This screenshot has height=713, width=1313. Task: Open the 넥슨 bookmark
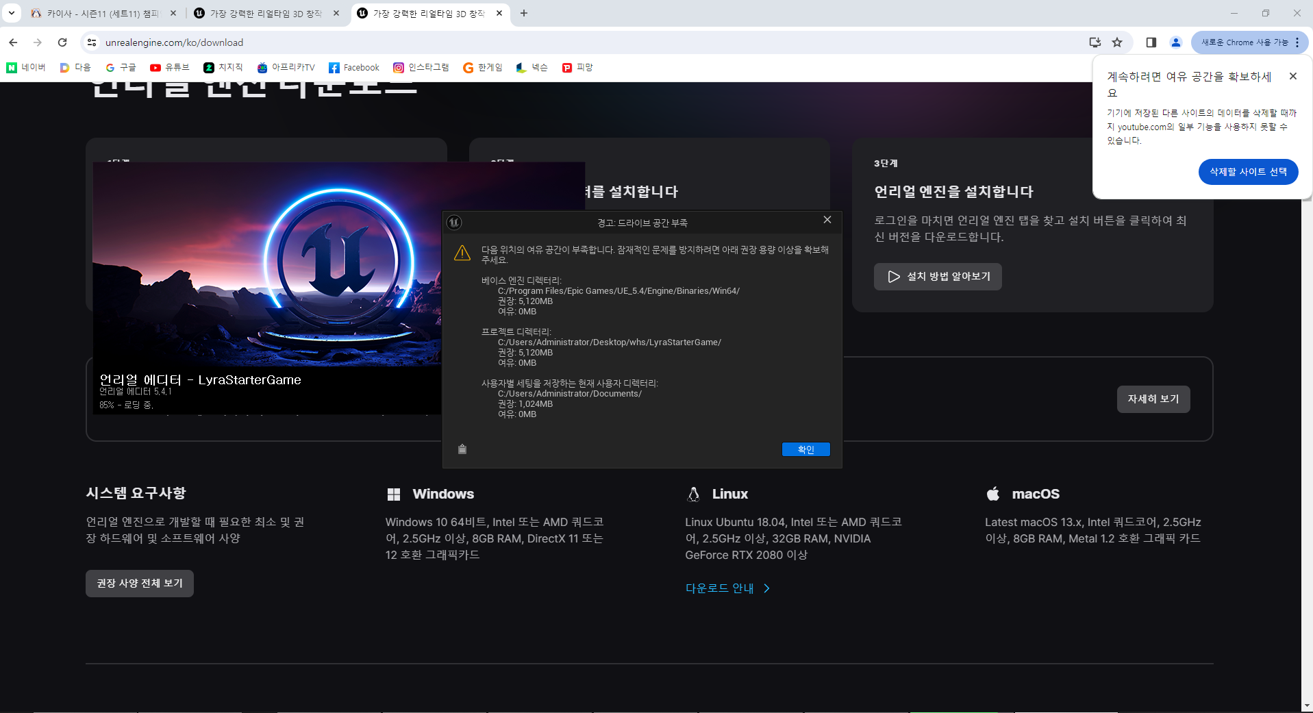pos(532,67)
